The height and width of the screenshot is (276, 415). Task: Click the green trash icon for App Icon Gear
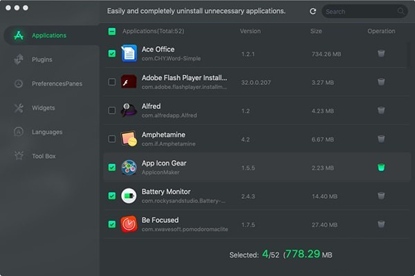point(381,167)
